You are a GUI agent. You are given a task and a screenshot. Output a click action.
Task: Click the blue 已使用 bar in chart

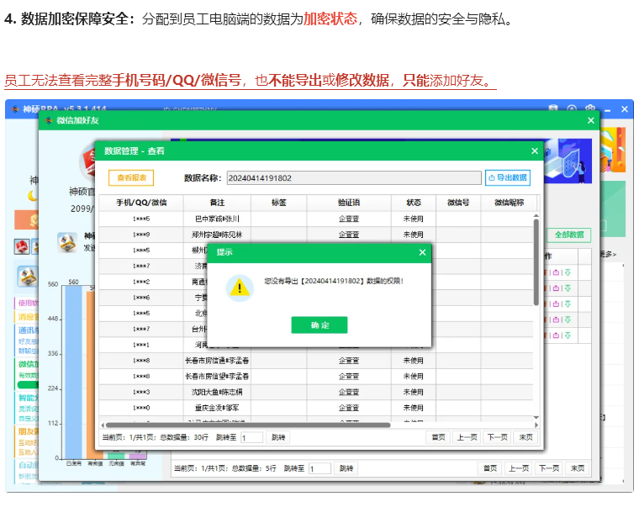click(x=73, y=372)
